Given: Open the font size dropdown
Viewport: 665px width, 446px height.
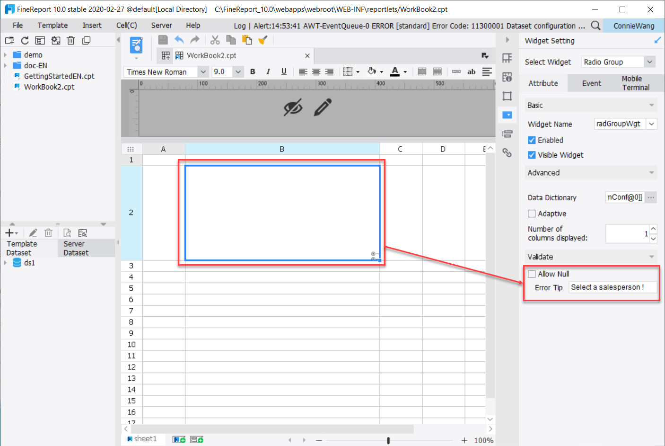Looking at the screenshot, I should click(238, 72).
